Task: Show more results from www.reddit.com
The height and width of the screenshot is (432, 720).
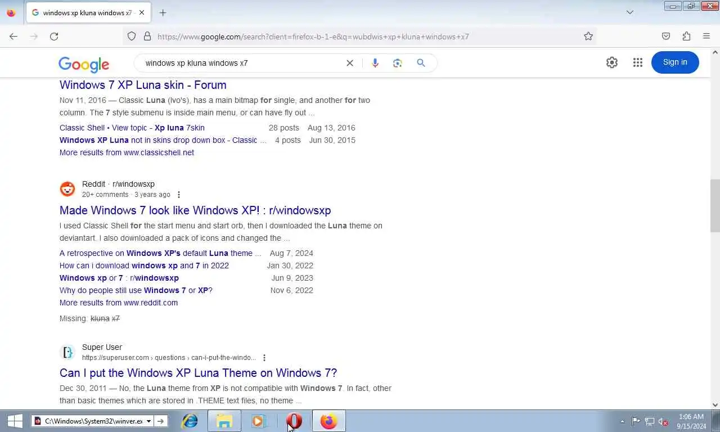Action: pos(119,303)
